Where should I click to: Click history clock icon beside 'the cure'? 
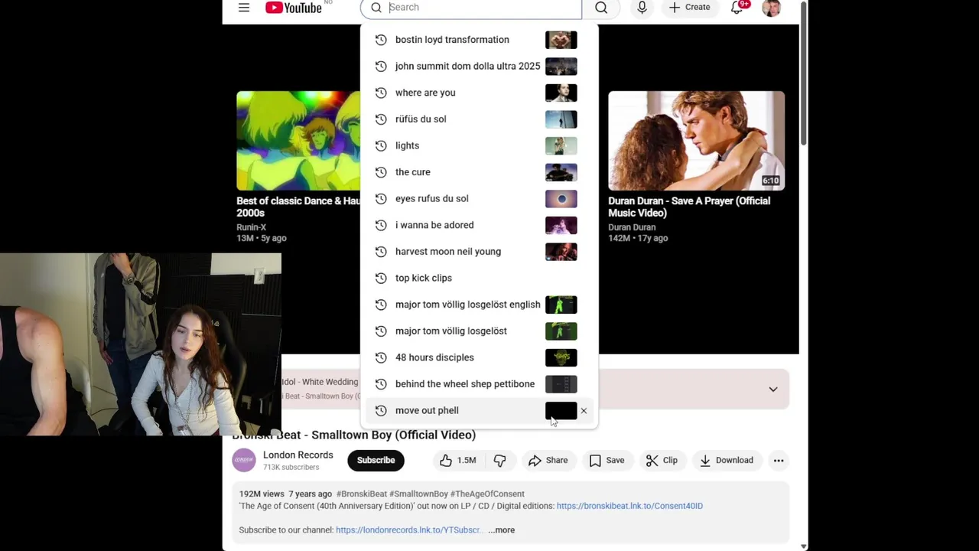[381, 172]
